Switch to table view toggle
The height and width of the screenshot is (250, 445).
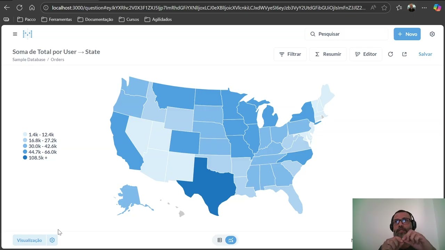coord(220,240)
